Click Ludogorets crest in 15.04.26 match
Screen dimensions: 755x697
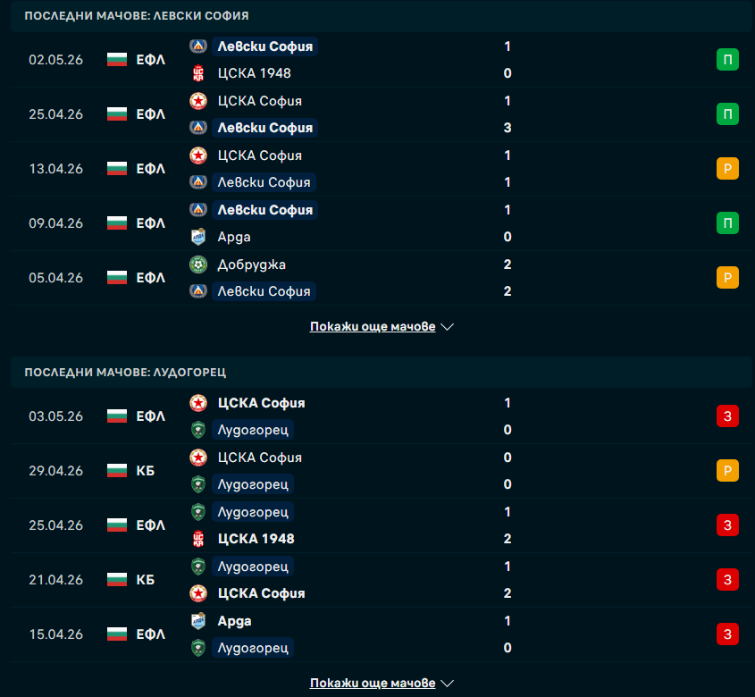point(197,648)
